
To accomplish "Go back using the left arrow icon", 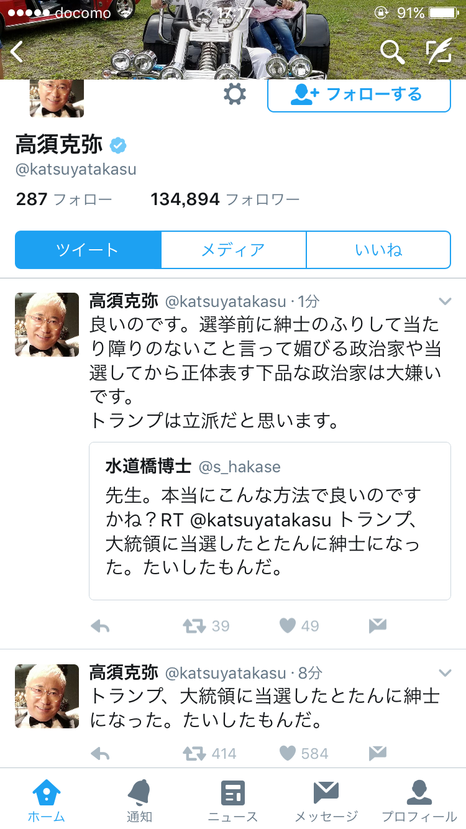I will coord(17,52).
